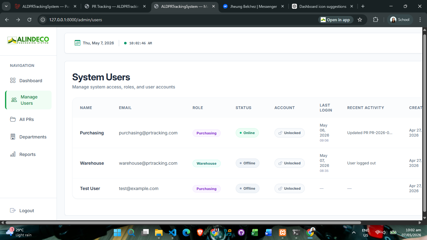Click the All PRs folder icon
Screen dimensions: 427x240
13,119
